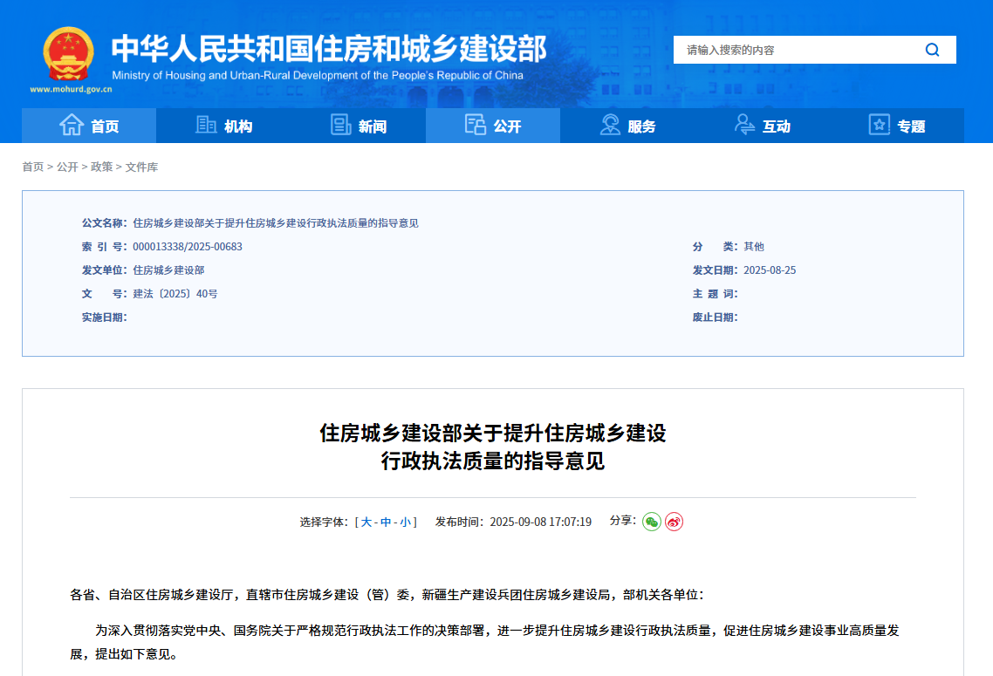
Task: Share article via WeChat icon
Action: 651,522
